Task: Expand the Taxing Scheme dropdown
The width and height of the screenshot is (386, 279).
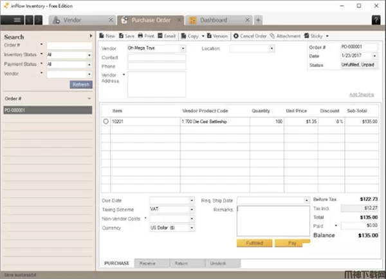Action: [191, 209]
